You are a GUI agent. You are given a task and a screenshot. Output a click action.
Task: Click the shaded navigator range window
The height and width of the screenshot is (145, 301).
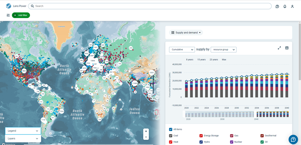pos(220,114)
